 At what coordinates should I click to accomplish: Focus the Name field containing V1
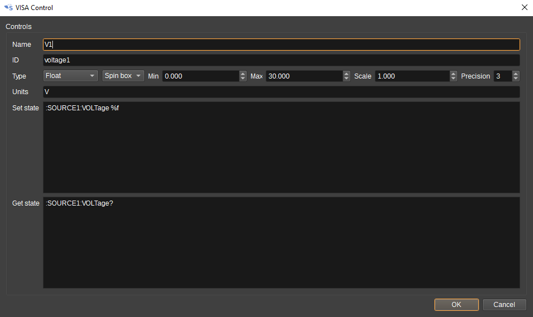pyautogui.click(x=281, y=45)
